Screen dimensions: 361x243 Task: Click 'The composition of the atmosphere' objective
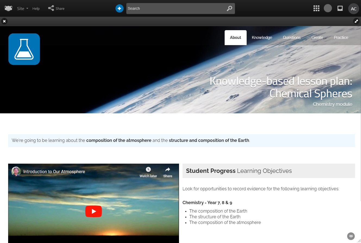tap(225, 222)
